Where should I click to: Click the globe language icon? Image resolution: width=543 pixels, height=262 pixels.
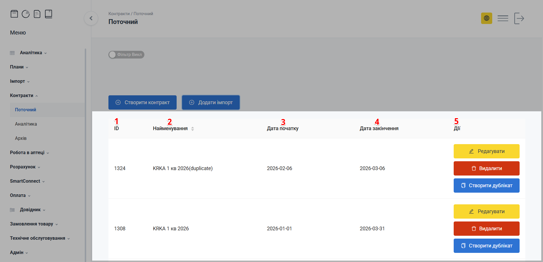tap(487, 18)
